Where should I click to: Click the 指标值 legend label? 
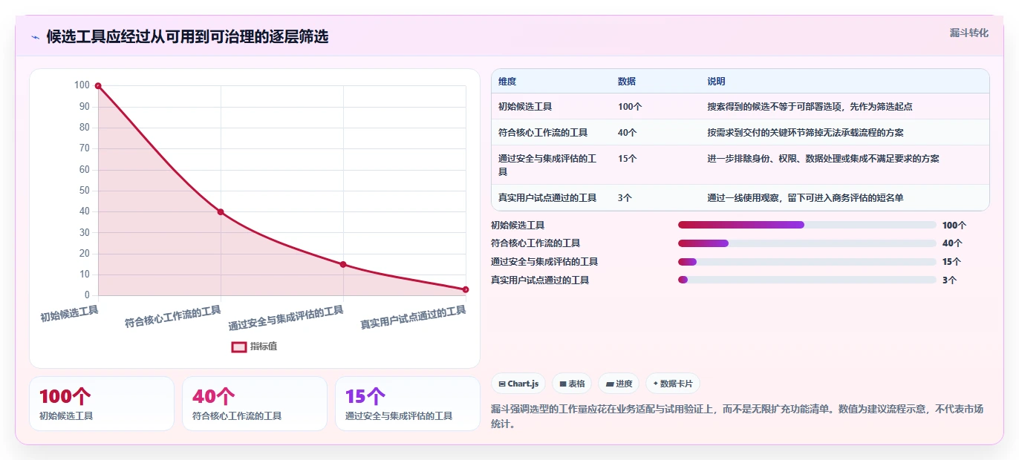click(x=264, y=346)
